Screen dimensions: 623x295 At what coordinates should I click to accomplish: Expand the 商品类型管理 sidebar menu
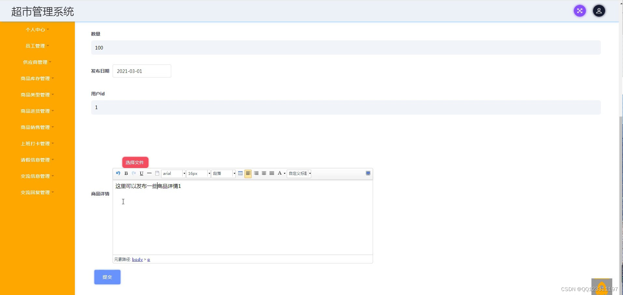(37, 95)
